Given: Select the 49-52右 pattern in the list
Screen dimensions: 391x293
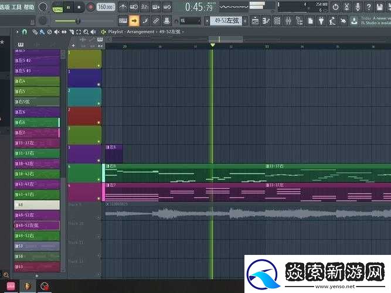Looking at the screenshot, I should pos(36,236).
